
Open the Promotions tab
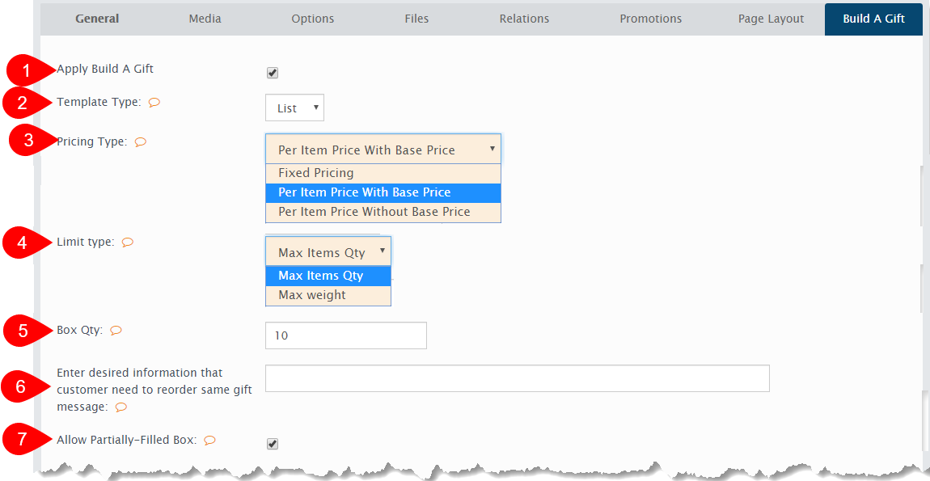(650, 19)
